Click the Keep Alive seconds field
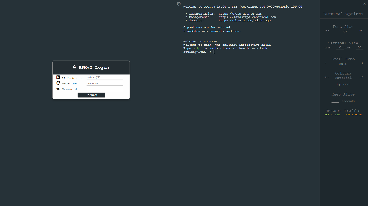The image size is (368, 206). pyautogui.click(x=335, y=101)
